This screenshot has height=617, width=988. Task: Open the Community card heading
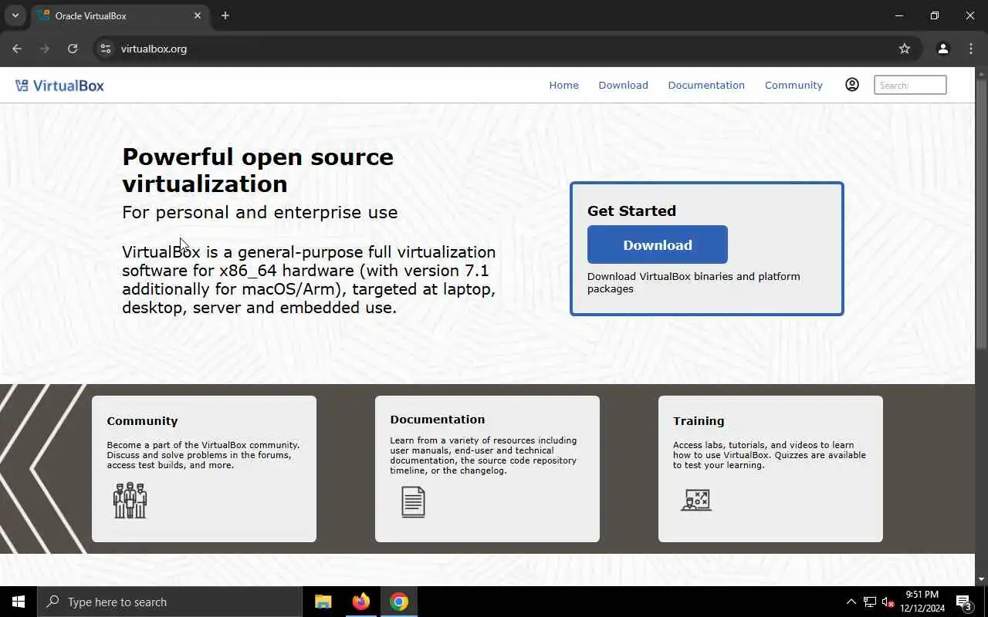click(142, 421)
